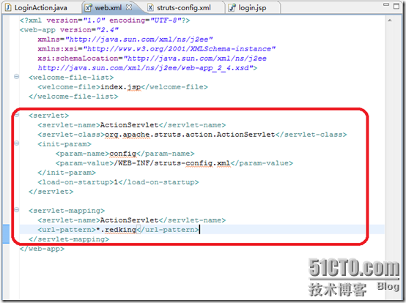406x303 pixels.
Task: Close the web.xml tab
Action: pyautogui.click(x=129, y=7)
